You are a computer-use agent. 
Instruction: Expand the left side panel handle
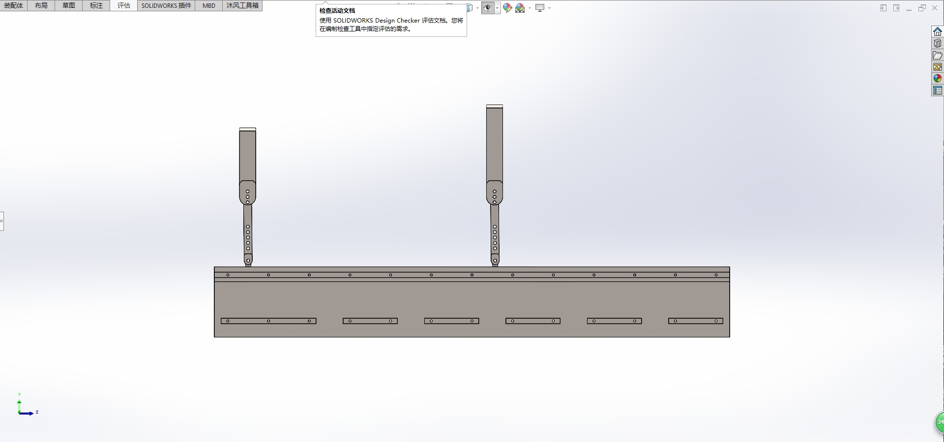(x=1, y=221)
